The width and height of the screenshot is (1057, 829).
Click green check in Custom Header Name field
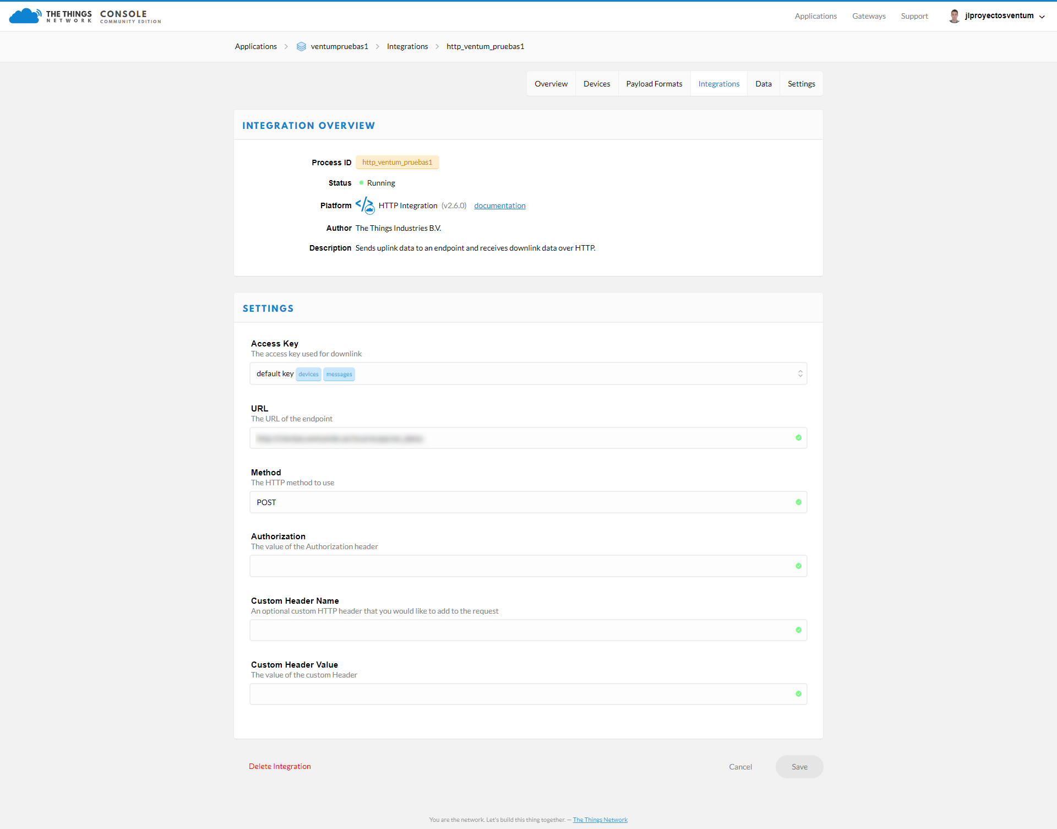(798, 630)
